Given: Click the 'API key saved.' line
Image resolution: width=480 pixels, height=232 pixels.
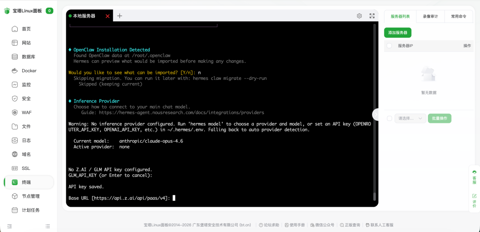Looking at the screenshot, I should pyautogui.click(x=86, y=186).
